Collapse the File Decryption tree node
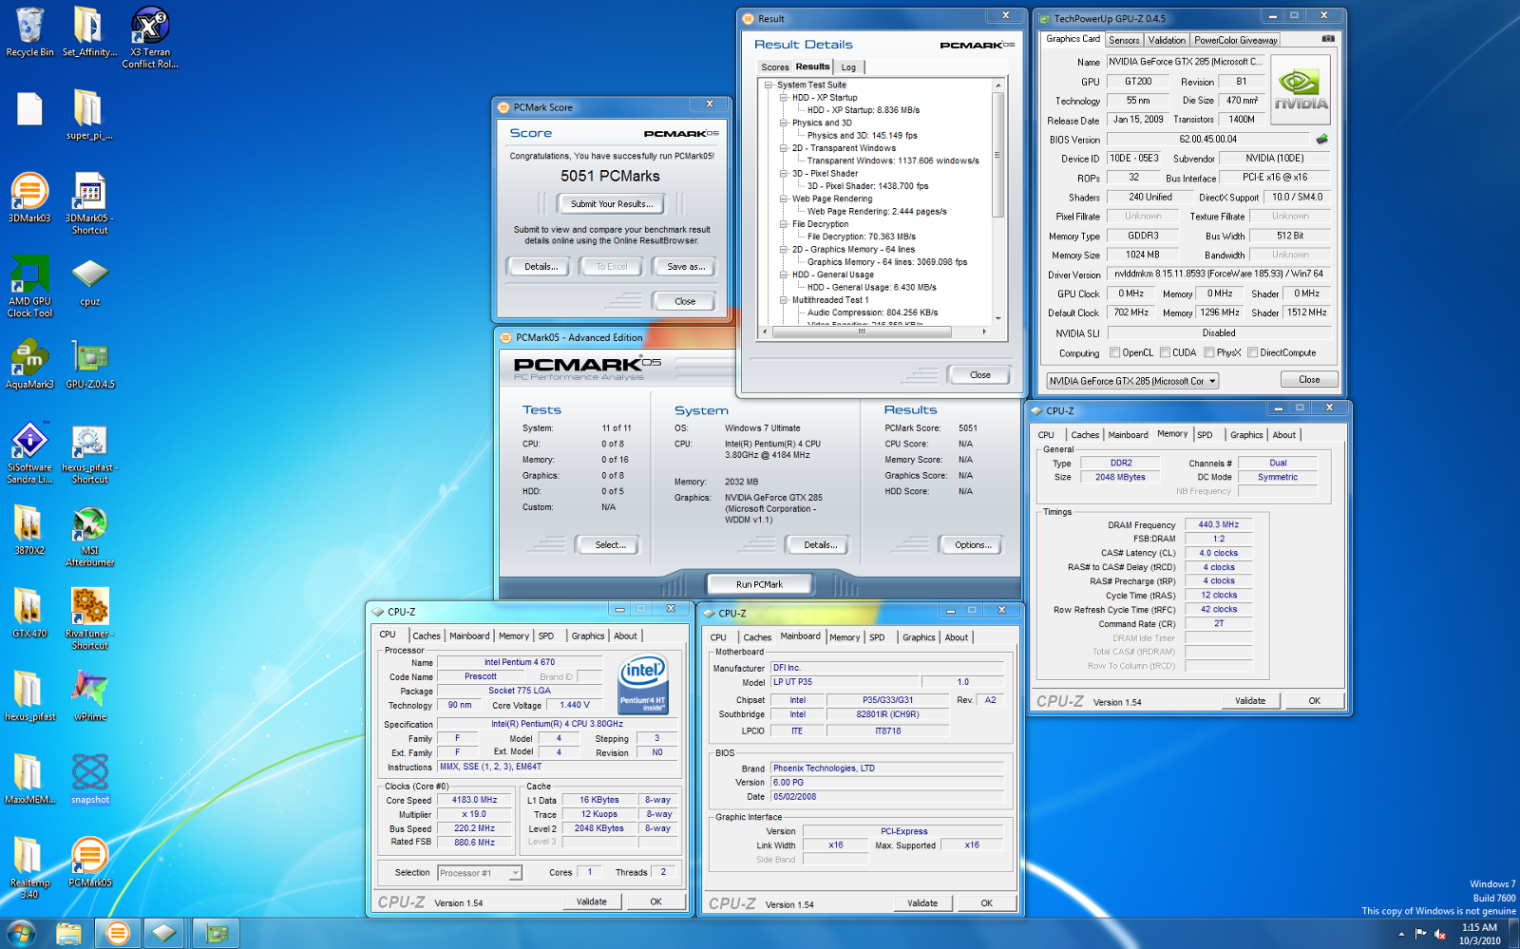Screen dimensions: 1520x949 [784, 224]
